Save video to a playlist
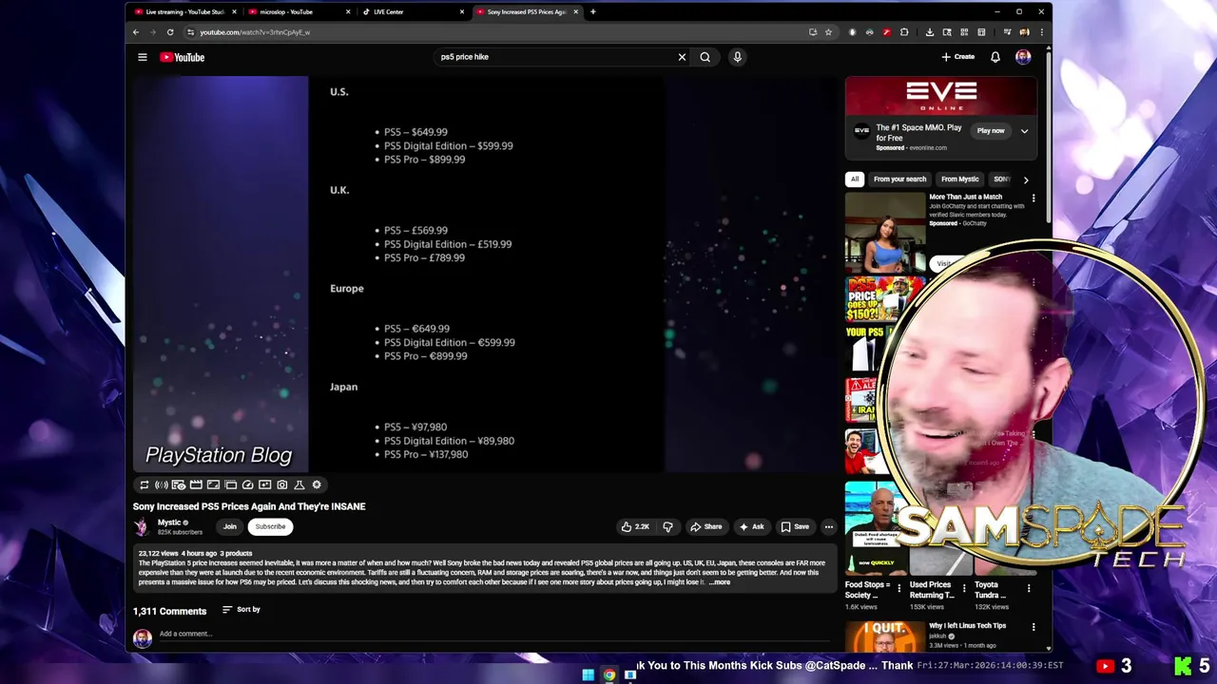This screenshot has width=1217, height=684. (795, 526)
